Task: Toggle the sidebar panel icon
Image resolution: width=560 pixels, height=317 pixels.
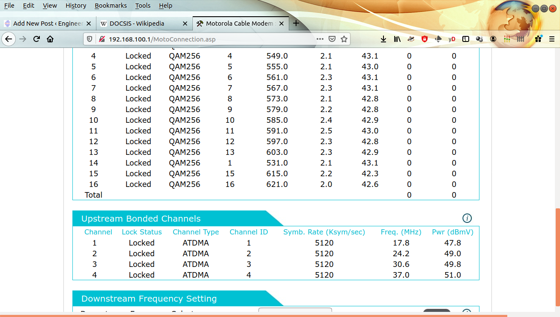Action: (x=466, y=39)
